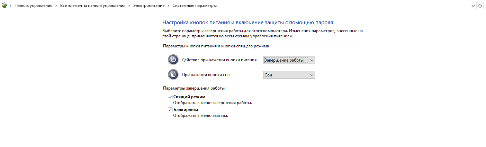Expand chevron after Все элементы панели управления
Screen dimensions: 486x147
click(129, 6)
